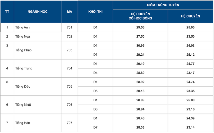Select the "KHỐI THI" header cell

coord(95,12)
